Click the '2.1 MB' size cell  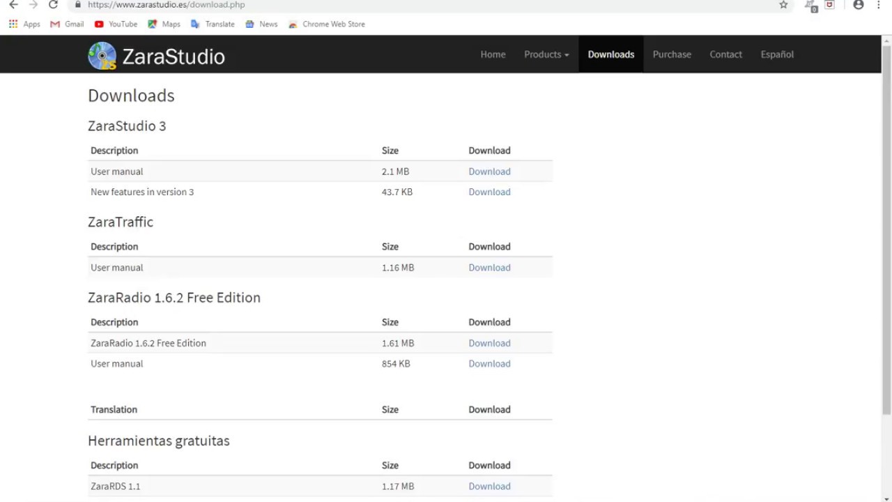(395, 172)
